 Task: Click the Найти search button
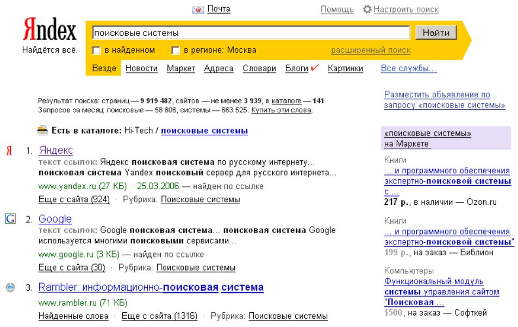[436, 33]
